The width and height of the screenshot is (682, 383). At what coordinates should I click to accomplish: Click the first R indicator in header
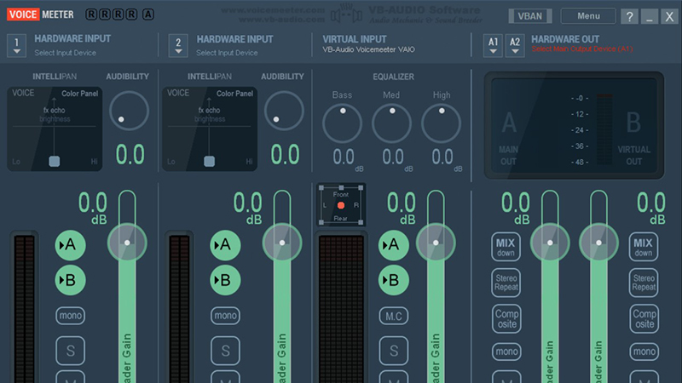point(91,14)
